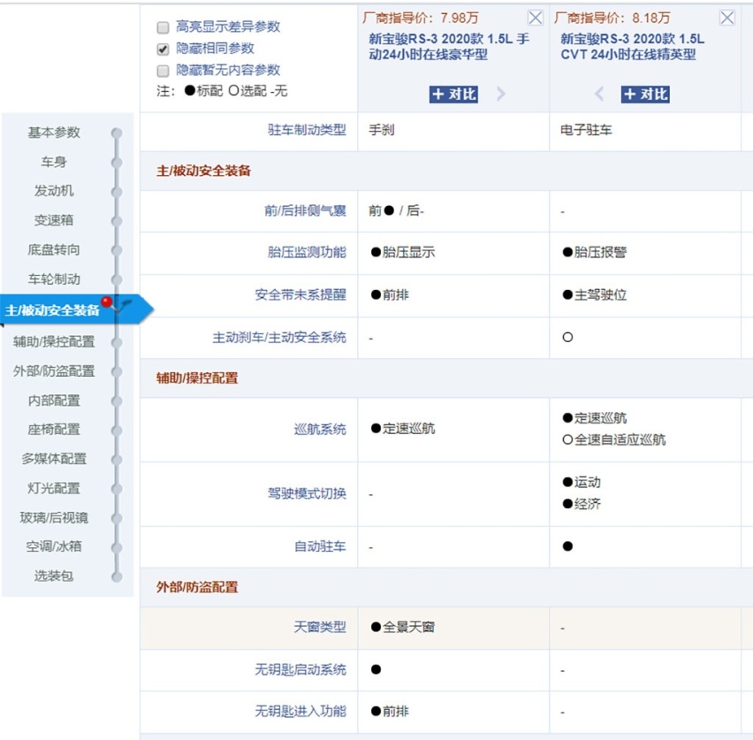Click 对比 button under CVT精英型
Image resolution: width=753 pixels, height=740 pixels.
coord(645,95)
